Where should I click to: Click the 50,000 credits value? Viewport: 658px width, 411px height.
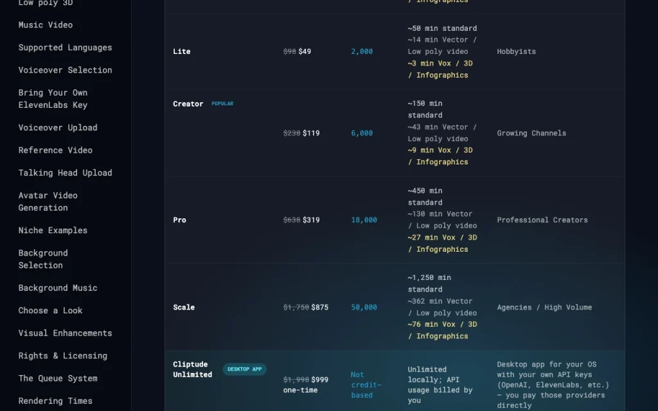click(x=364, y=307)
